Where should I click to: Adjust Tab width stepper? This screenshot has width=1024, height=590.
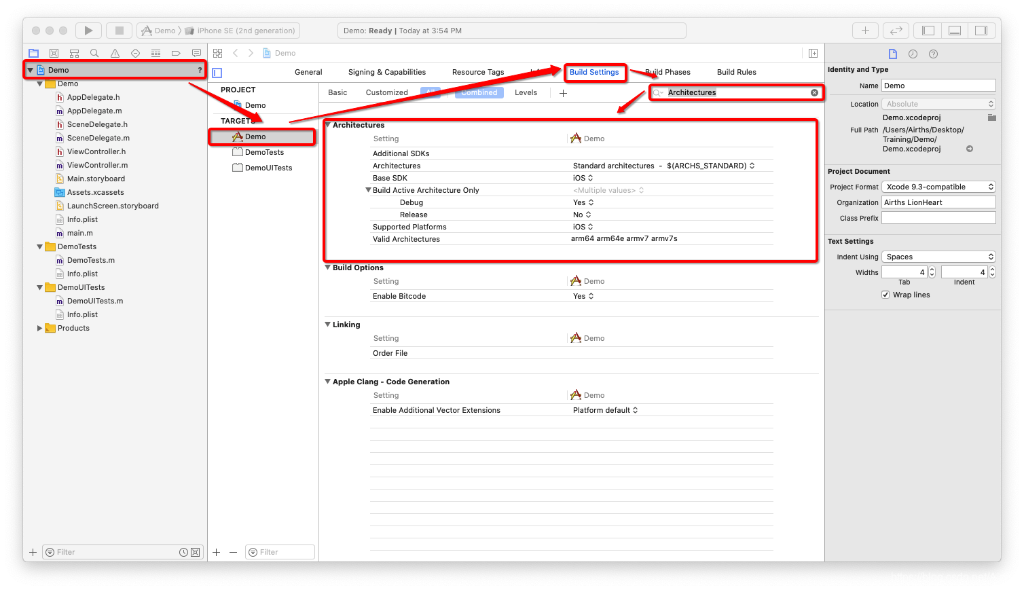point(932,272)
